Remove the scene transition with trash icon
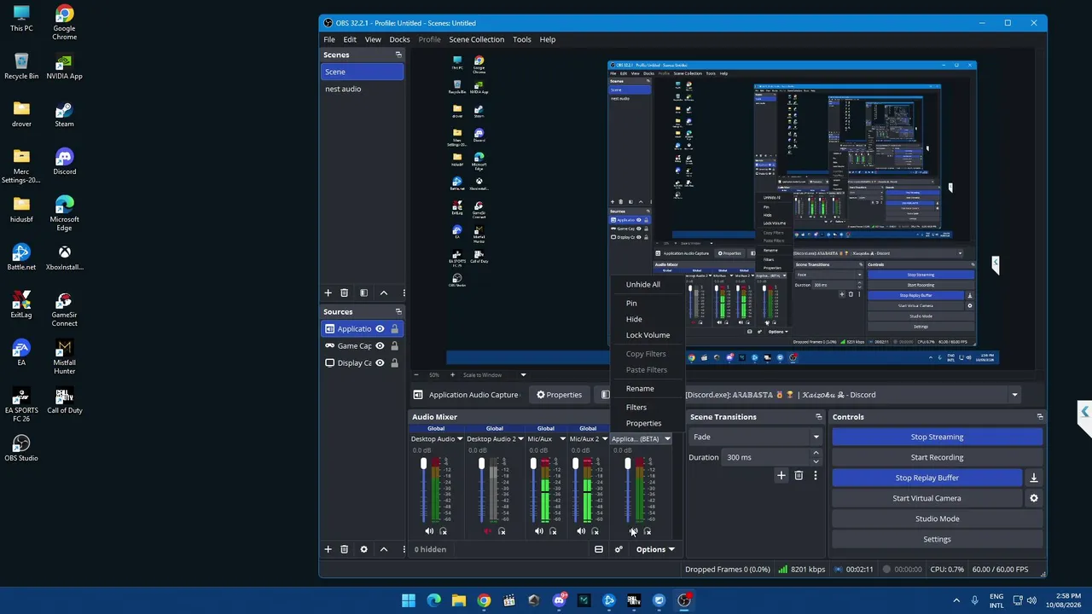Viewport: 1092px width, 614px height. click(799, 475)
